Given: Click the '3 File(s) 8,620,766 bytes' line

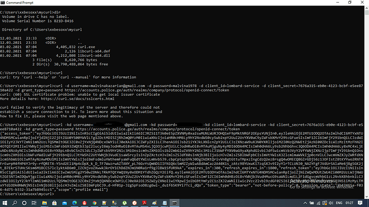Looking at the screenshot, I should point(65,60).
